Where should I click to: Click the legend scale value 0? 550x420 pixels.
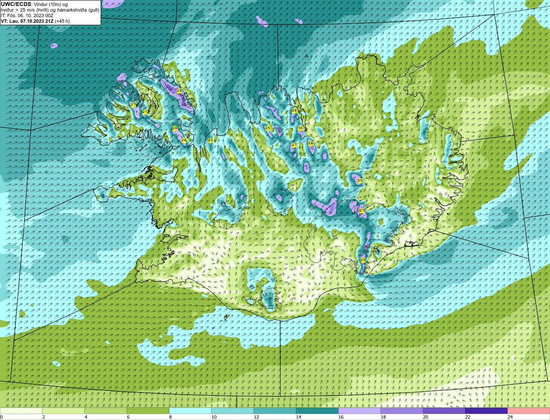(2, 417)
